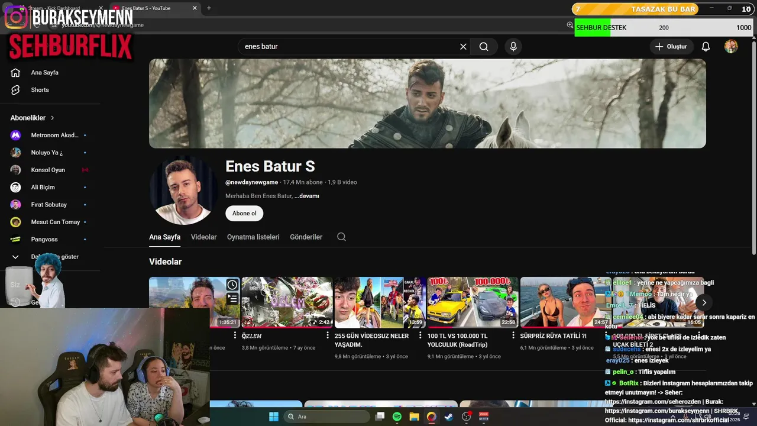Viewport: 757px width, 426px height.
Task: Close the Enes Batur S YouTube tab
Action: (195, 8)
